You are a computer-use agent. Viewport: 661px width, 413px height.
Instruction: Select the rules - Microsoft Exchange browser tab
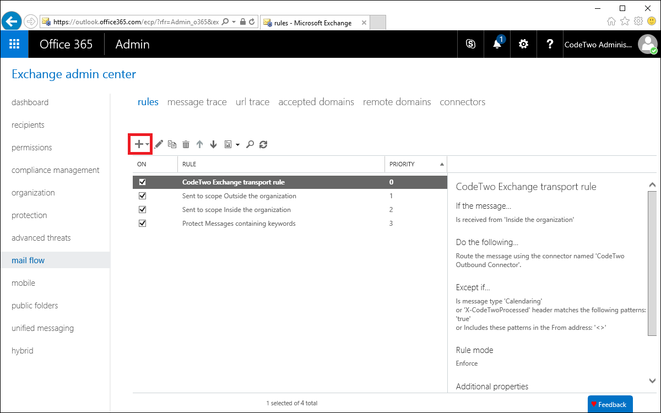(314, 23)
